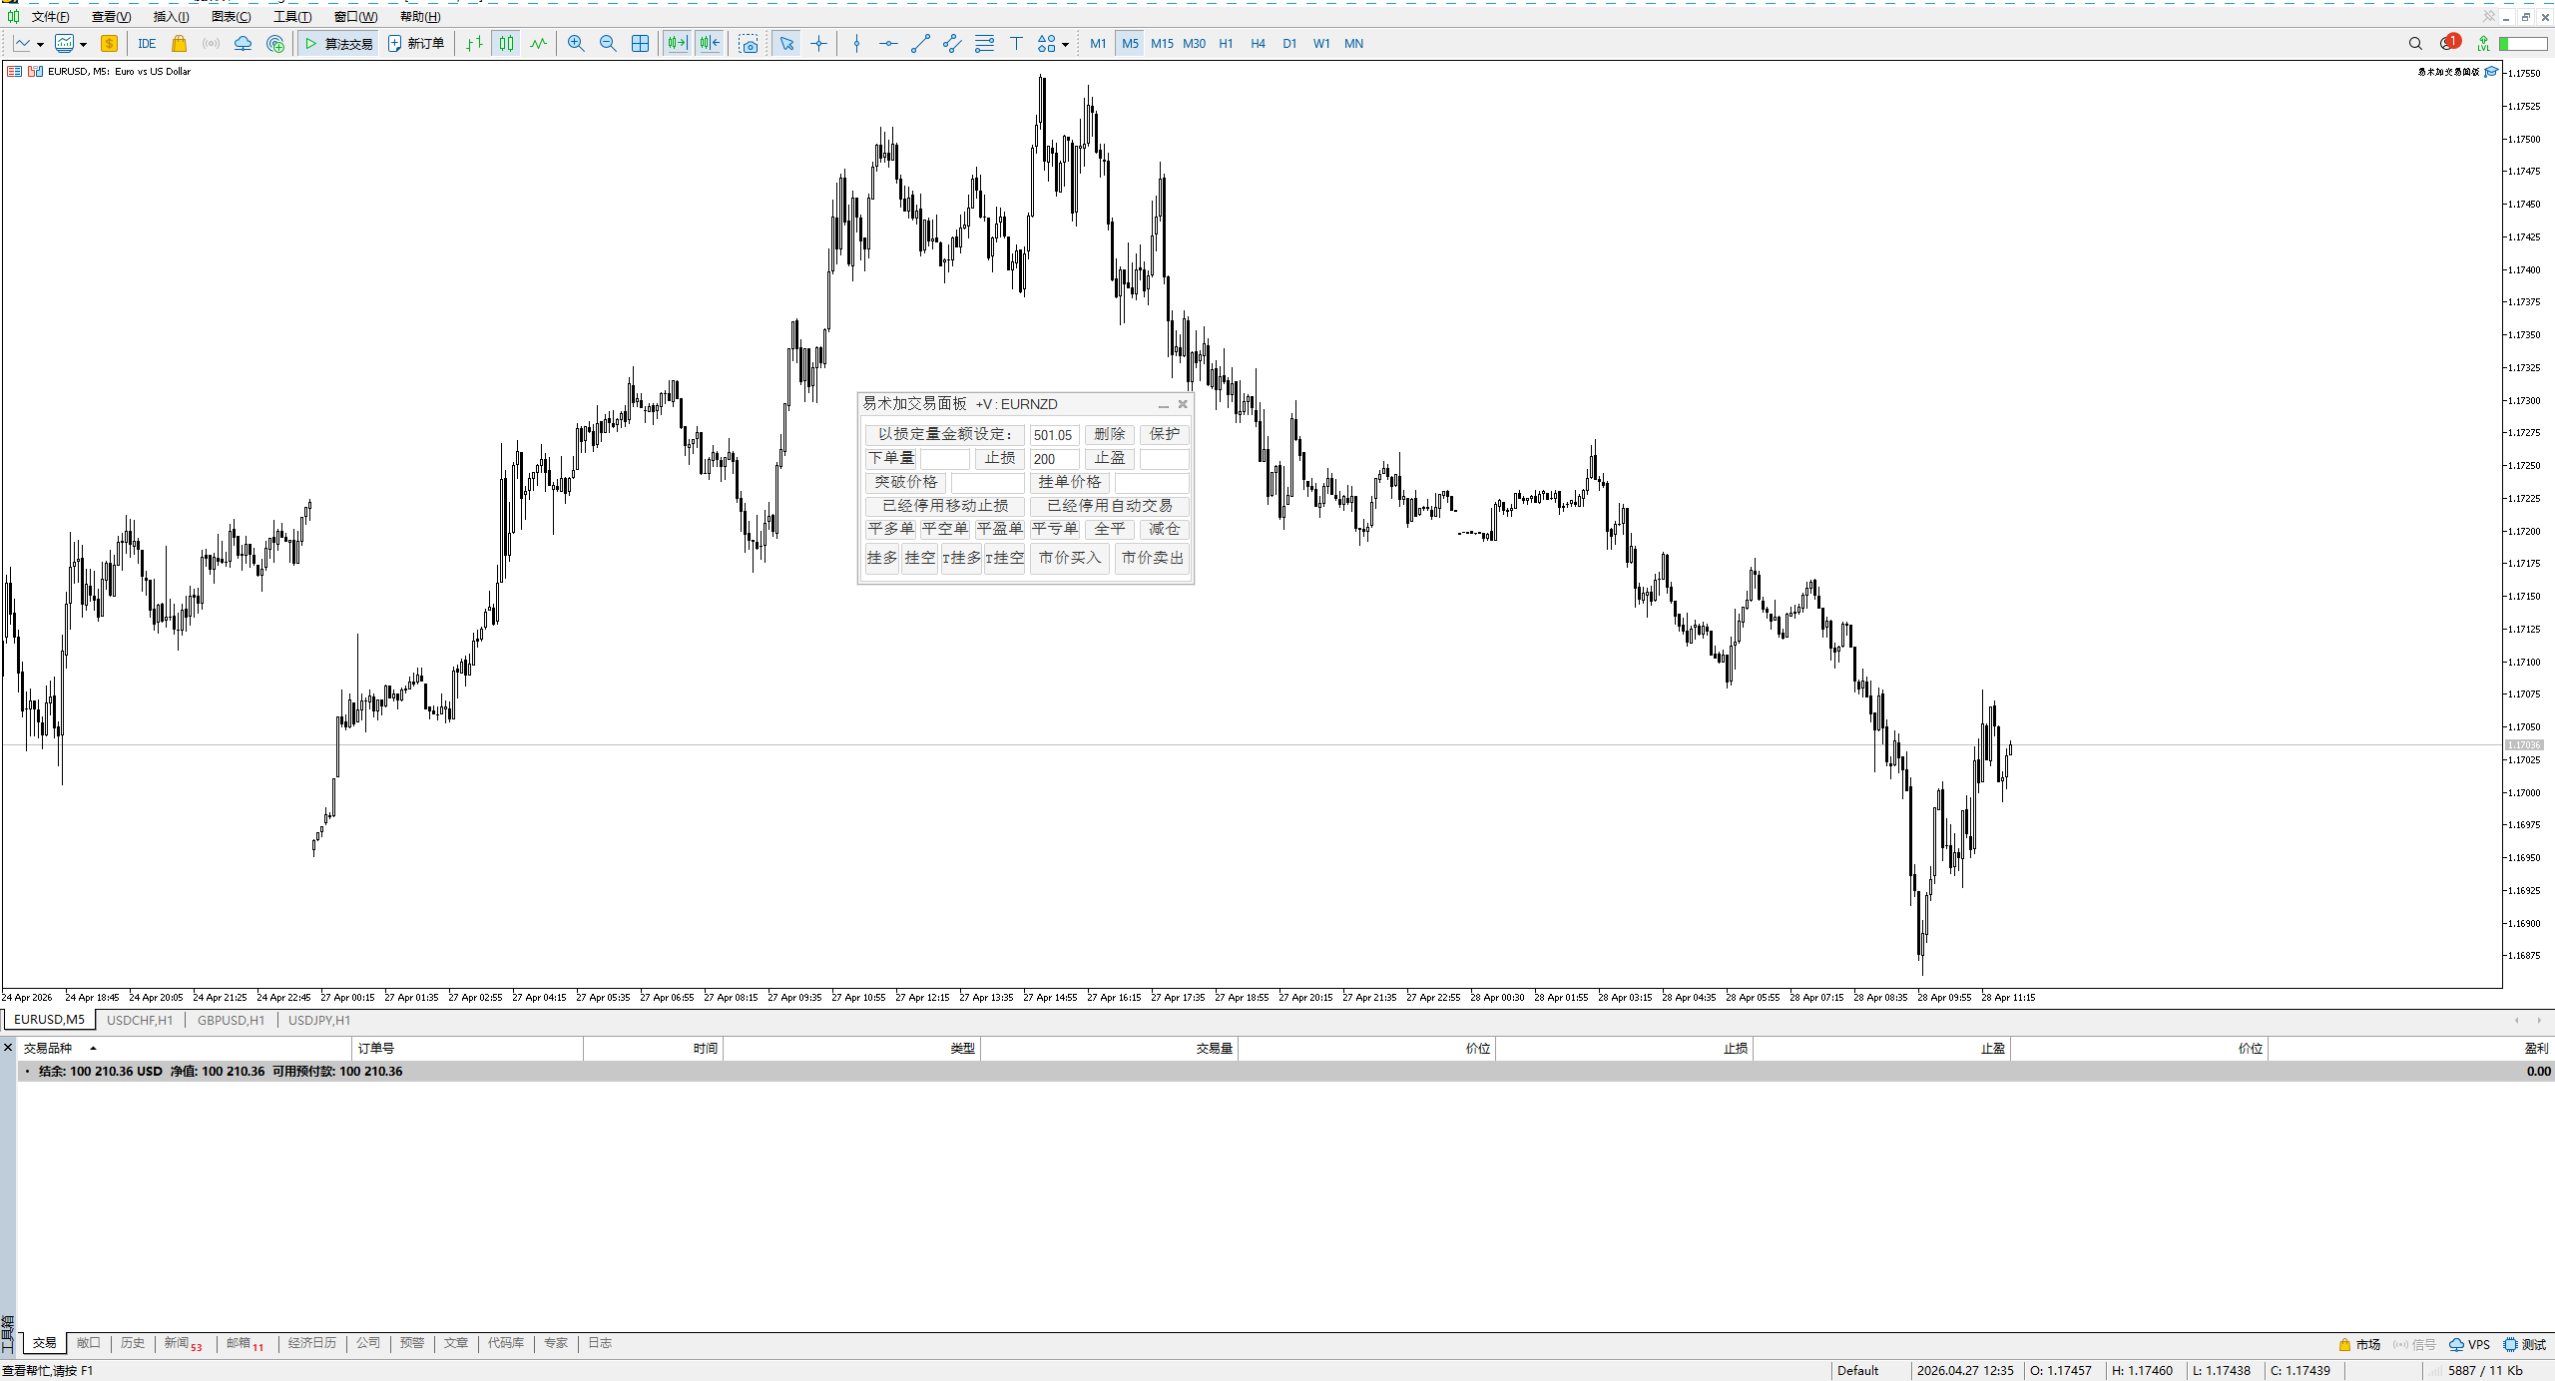Expand the objects shapes dropdown arrow
This screenshot has width=2555, height=1381.
[x=1065, y=44]
